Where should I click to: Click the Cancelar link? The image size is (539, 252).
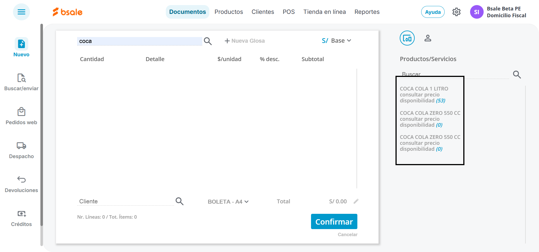click(x=347, y=234)
